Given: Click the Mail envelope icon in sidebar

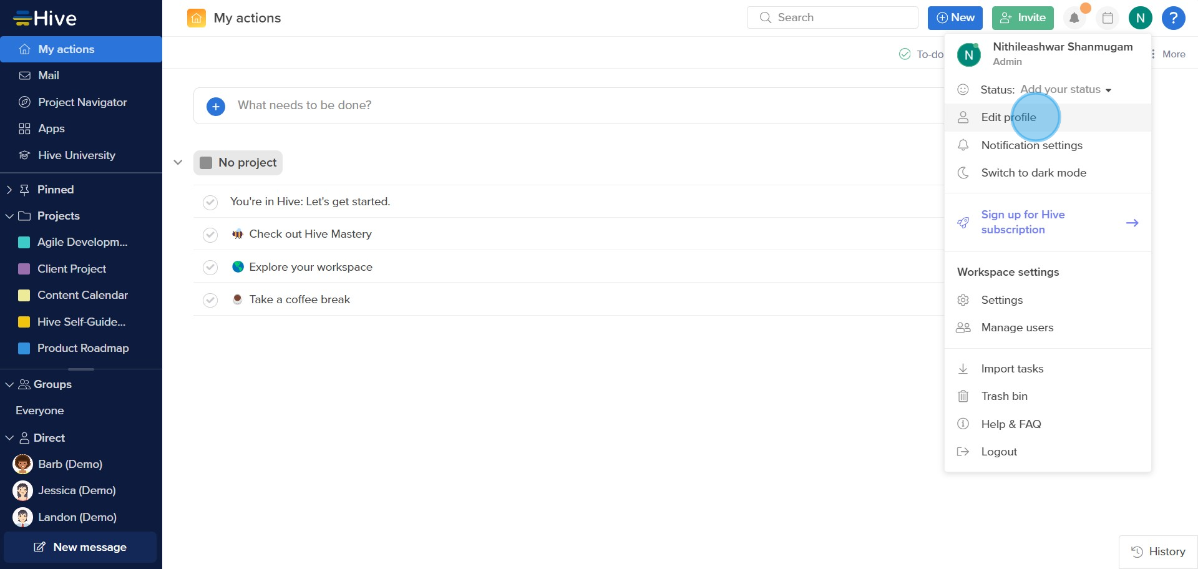Looking at the screenshot, I should coord(25,75).
